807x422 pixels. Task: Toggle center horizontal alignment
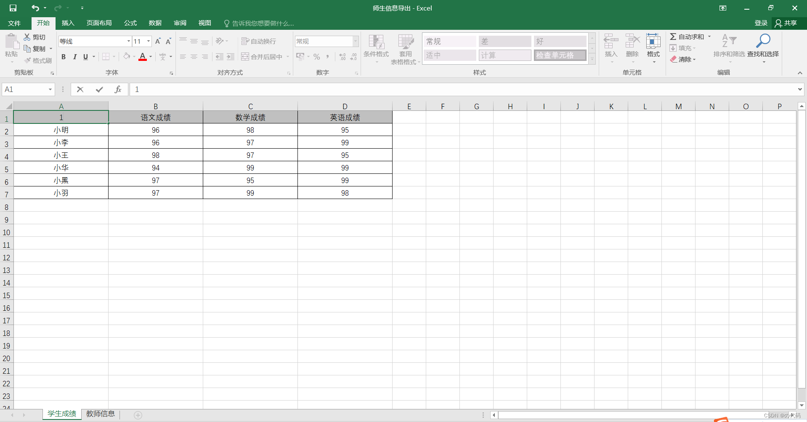(x=194, y=56)
